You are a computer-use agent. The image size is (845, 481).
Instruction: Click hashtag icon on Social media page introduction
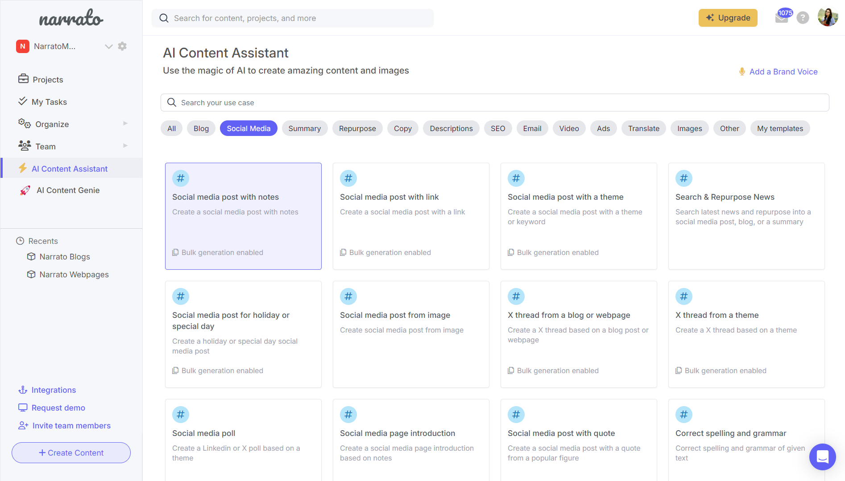coord(348,415)
